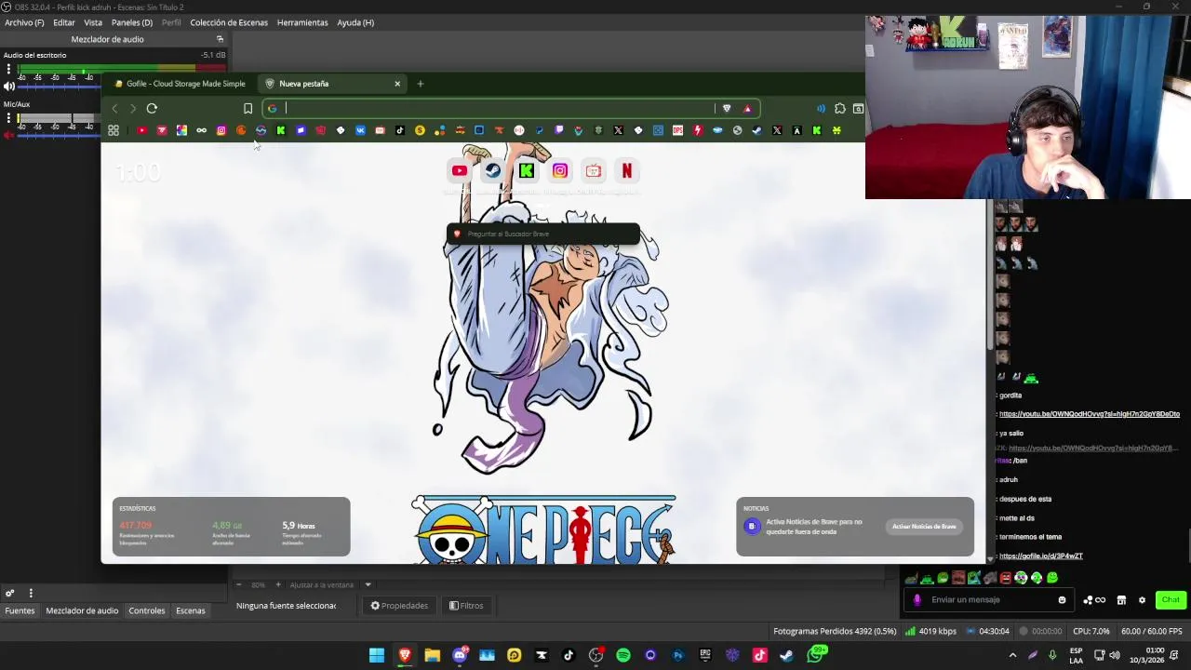Open the first youtu.be link in chat
The height and width of the screenshot is (670, 1191).
coord(1090,414)
